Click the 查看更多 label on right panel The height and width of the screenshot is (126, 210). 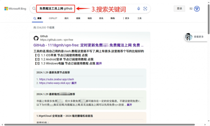click(x=199, y=37)
